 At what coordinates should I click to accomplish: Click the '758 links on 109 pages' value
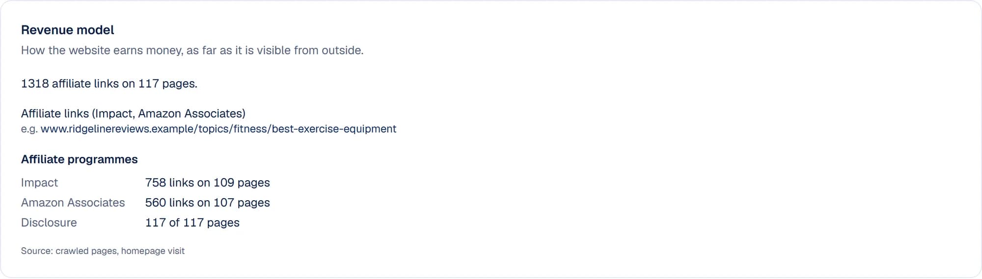click(x=207, y=183)
